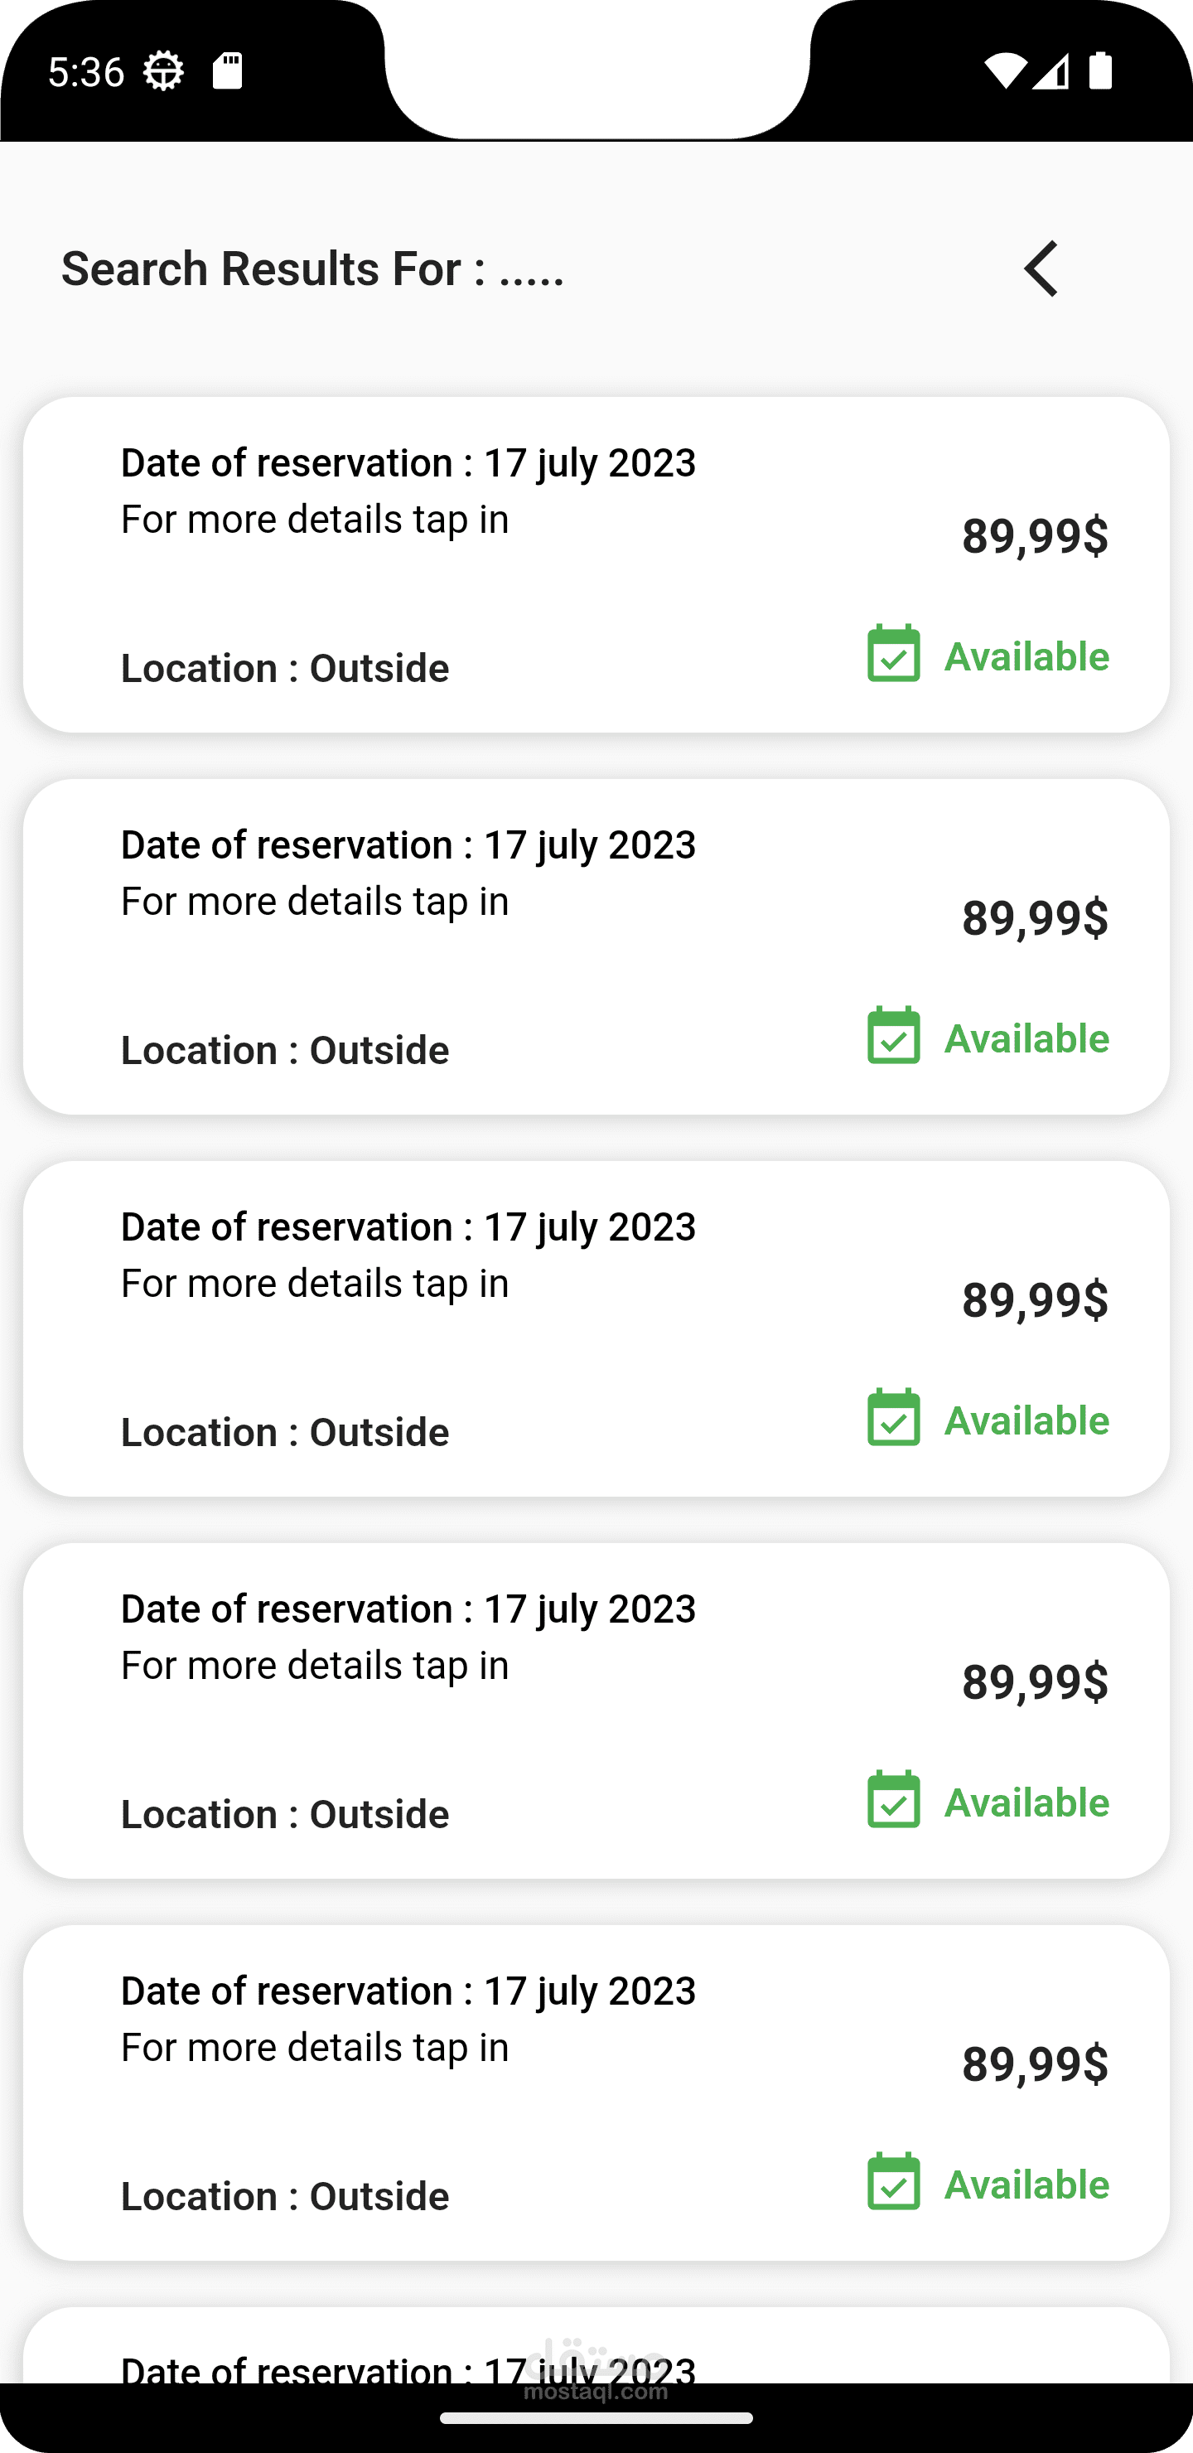Click the third card's calendar check icon
Screen dimensions: 1193x2453
pyautogui.click(x=893, y=1418)
